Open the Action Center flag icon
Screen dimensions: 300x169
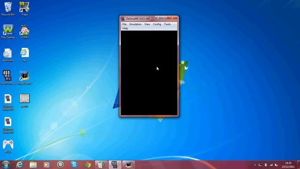[x=260, y=165]
